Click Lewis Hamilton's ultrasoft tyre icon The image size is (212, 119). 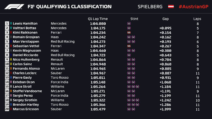coord(129,23)
